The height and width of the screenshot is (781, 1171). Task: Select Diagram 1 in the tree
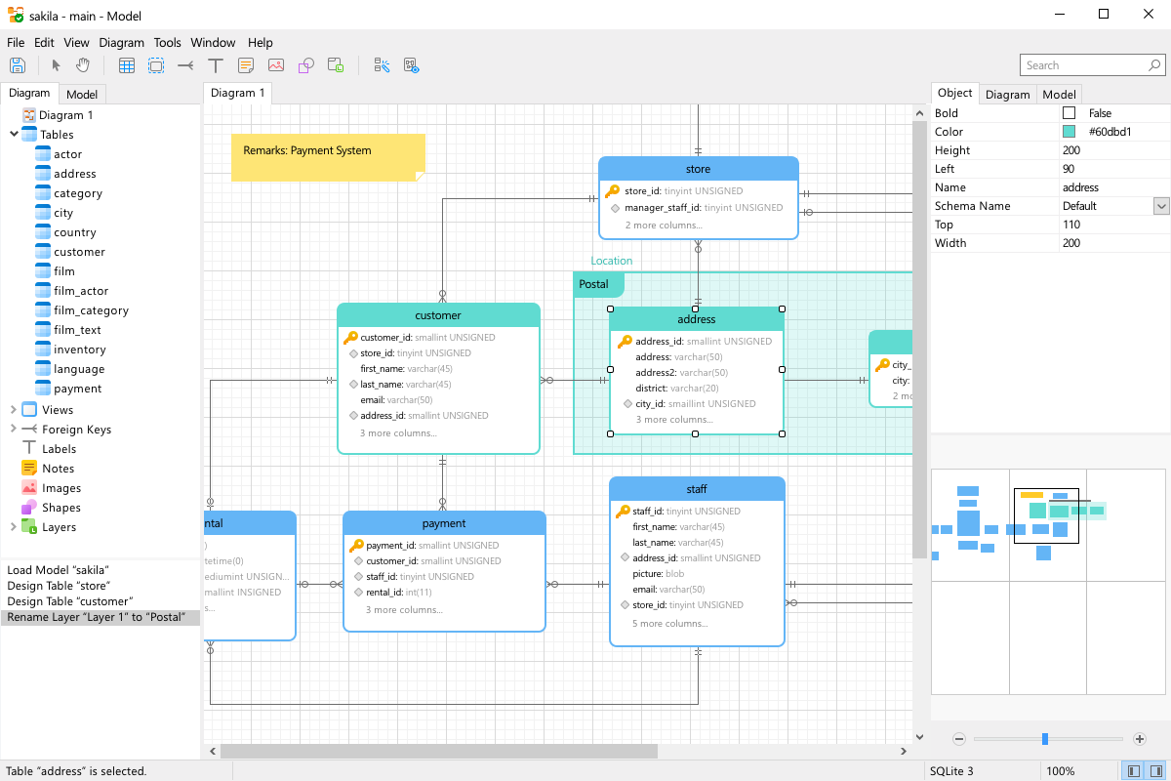point(66,115)
